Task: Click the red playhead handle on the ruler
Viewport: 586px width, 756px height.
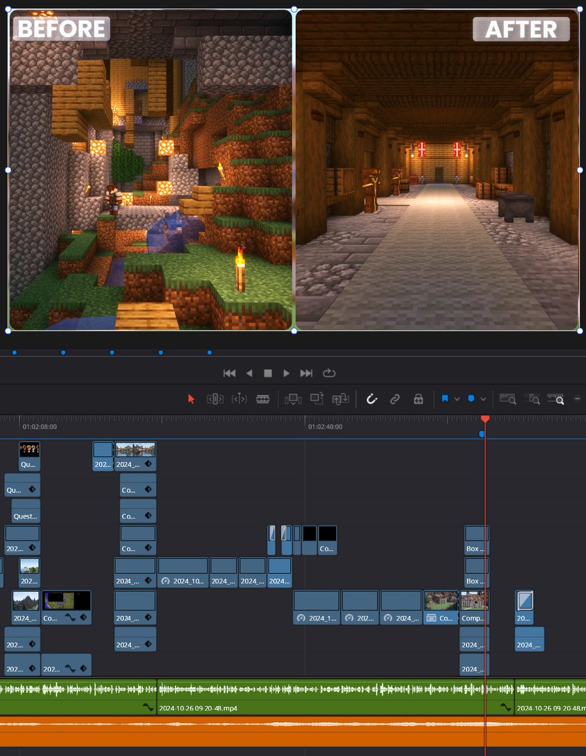Action: pyautogui.click(x=485, y=419)
